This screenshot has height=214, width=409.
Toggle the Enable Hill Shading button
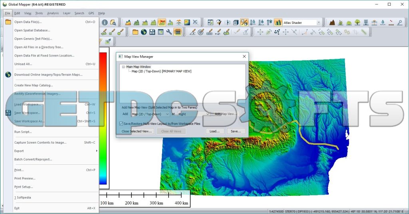(x=278, y=23)
